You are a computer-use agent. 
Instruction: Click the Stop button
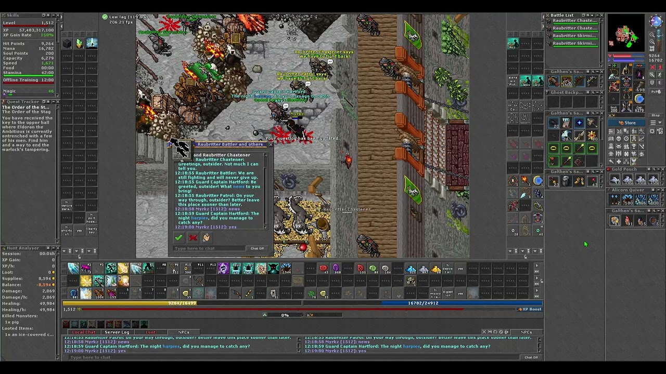point(656,115)
